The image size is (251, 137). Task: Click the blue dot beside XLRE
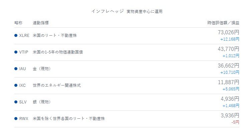click(16, 35)
